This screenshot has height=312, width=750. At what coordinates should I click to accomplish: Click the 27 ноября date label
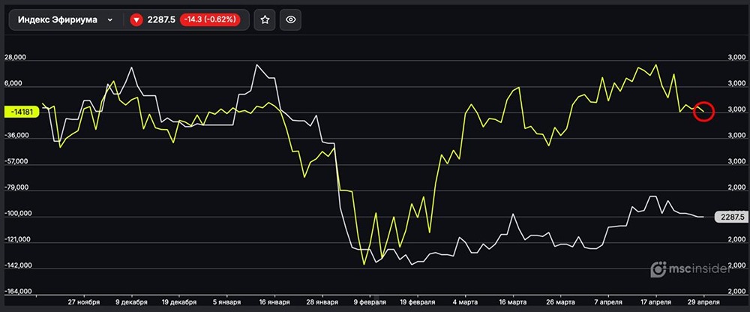tap(84, 302)
